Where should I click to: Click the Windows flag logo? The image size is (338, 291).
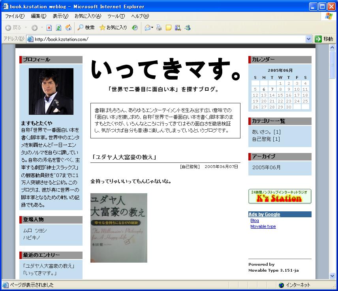329,16
